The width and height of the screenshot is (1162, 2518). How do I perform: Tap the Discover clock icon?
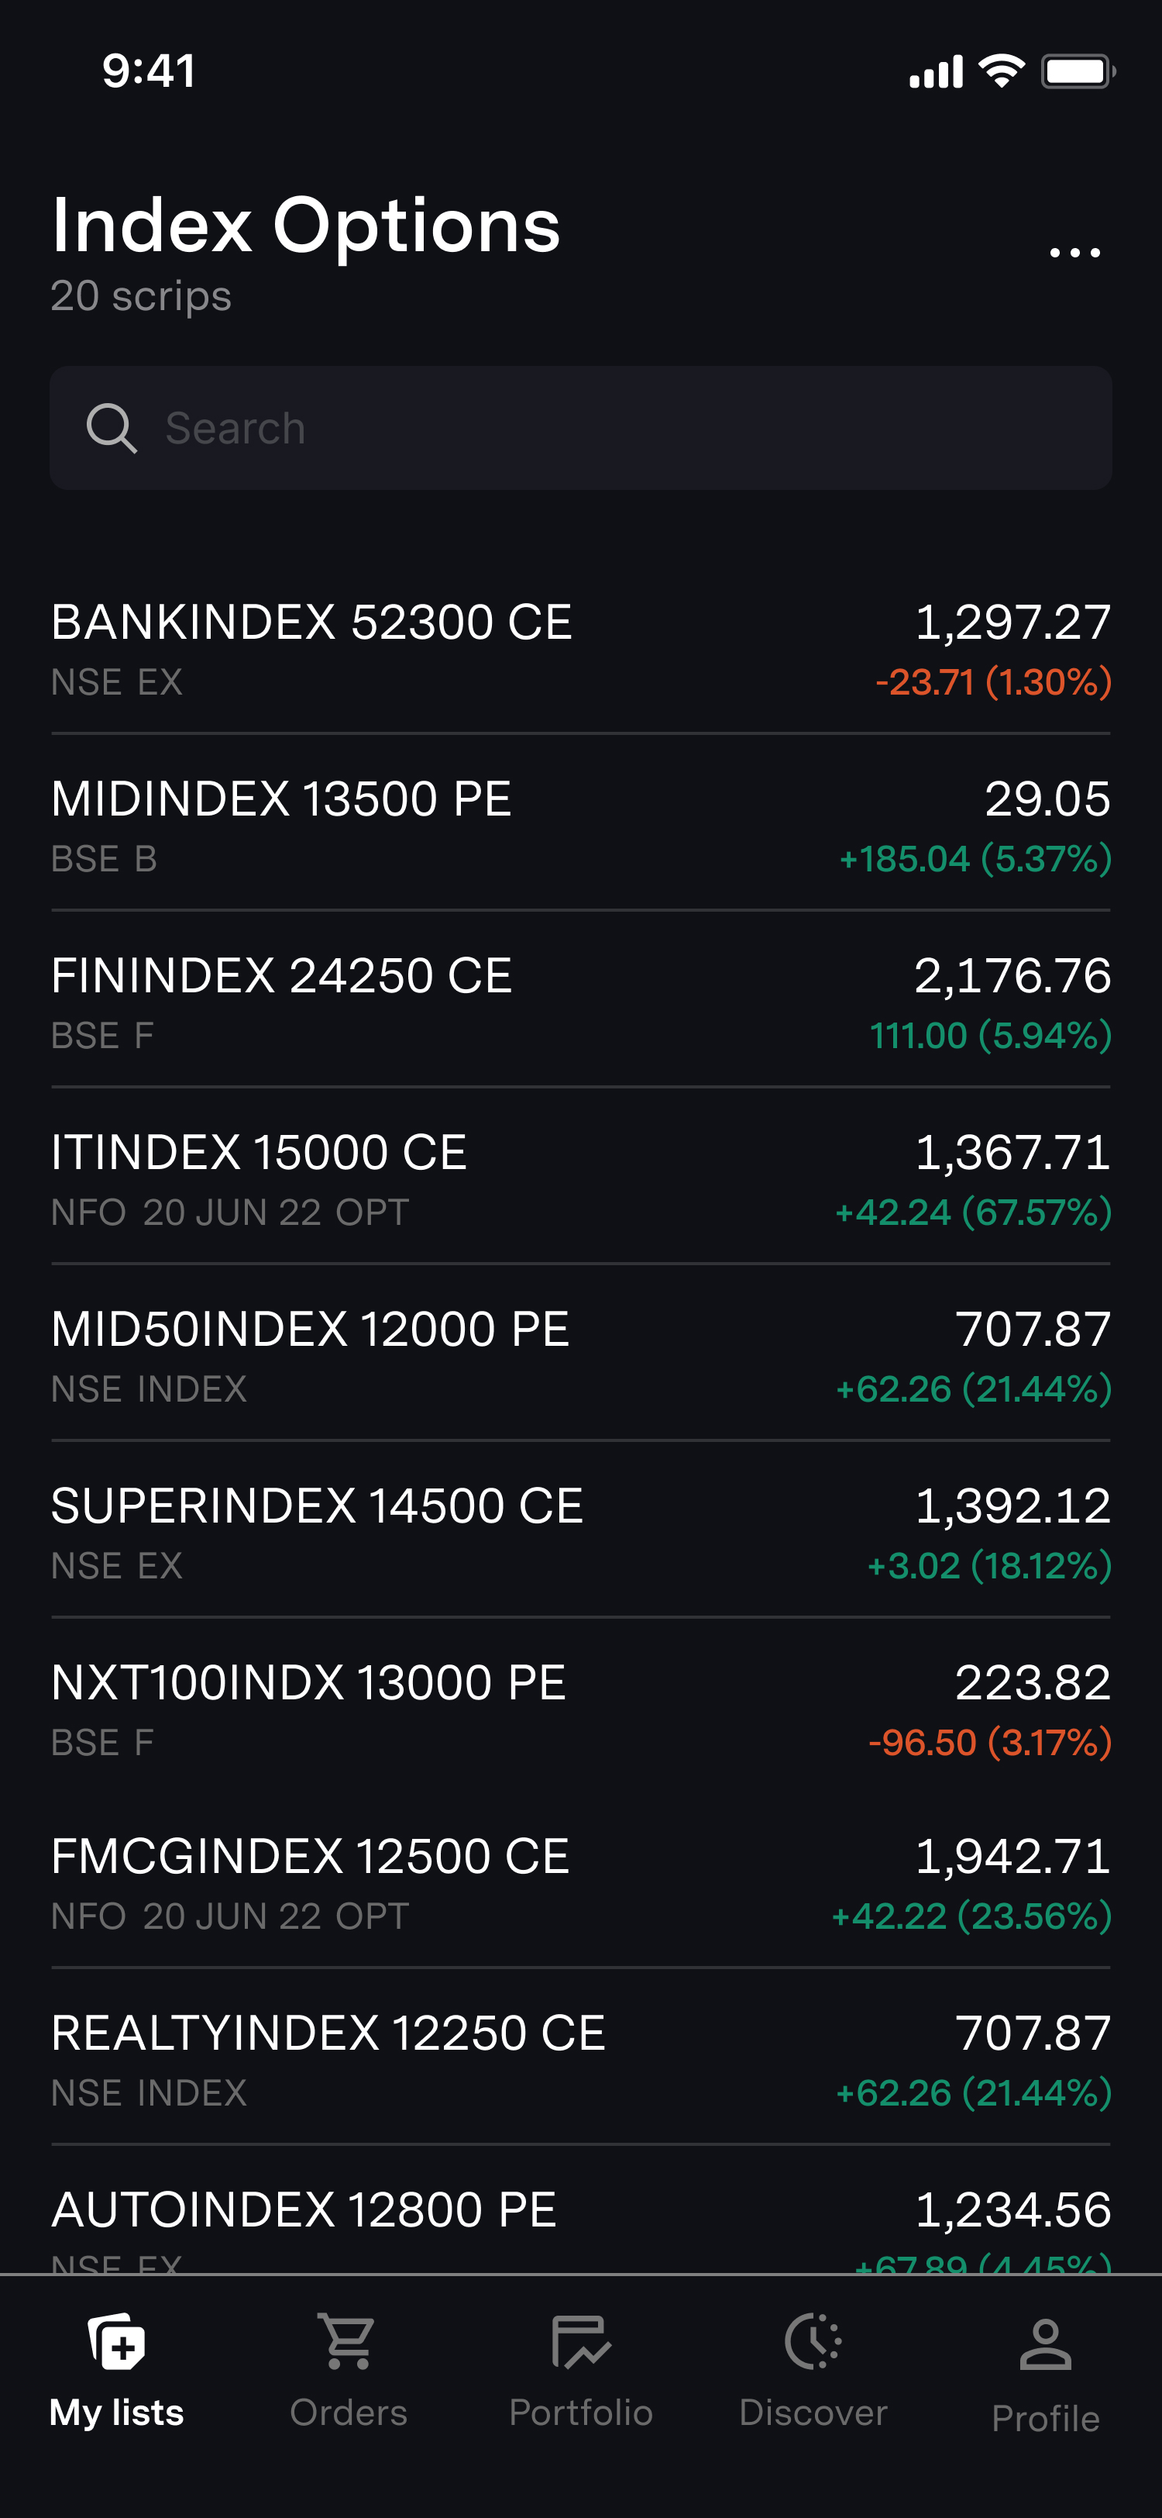tap(813, 2342)
